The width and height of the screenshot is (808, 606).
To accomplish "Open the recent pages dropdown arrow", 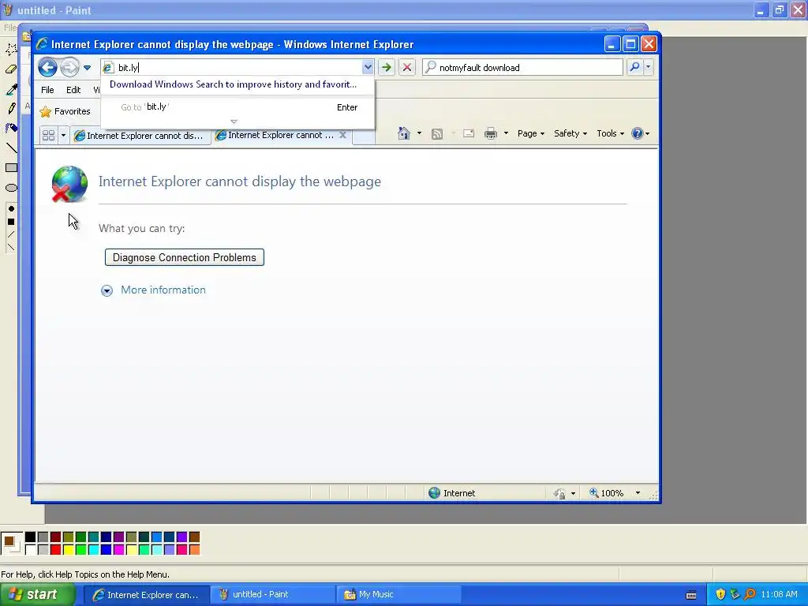I will 87,68.
